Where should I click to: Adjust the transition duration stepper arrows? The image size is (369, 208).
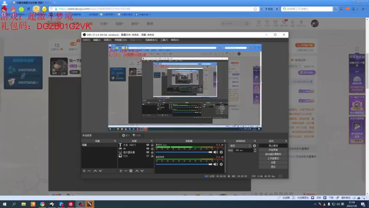click(x=255, y=150)
